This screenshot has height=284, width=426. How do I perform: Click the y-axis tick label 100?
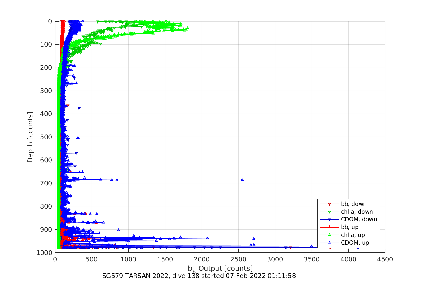tap(46, 44)
